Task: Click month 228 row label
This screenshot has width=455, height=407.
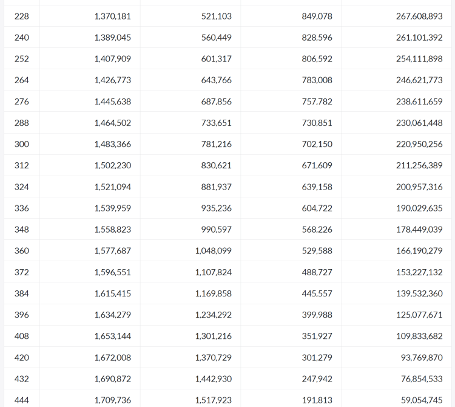Action: 22,16
